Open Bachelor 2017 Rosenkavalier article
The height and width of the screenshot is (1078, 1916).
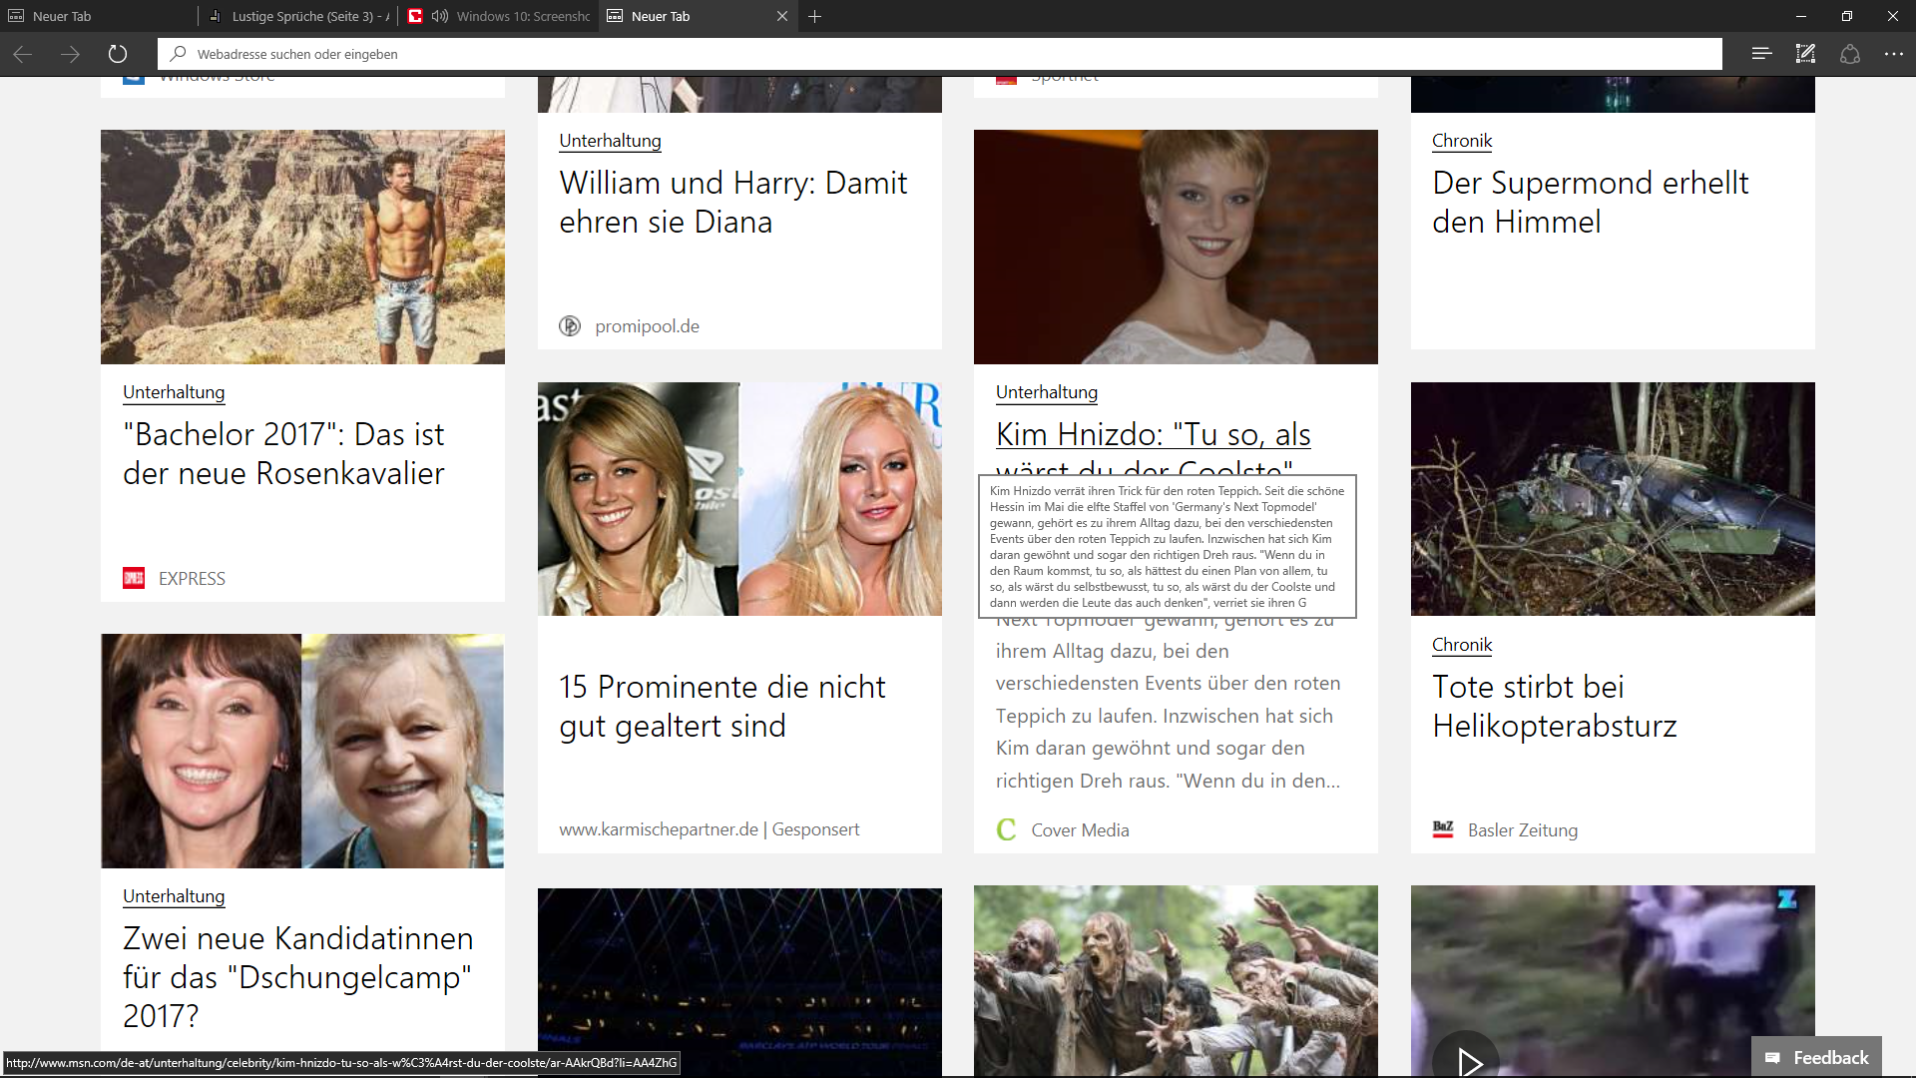(x=283, y=454)
